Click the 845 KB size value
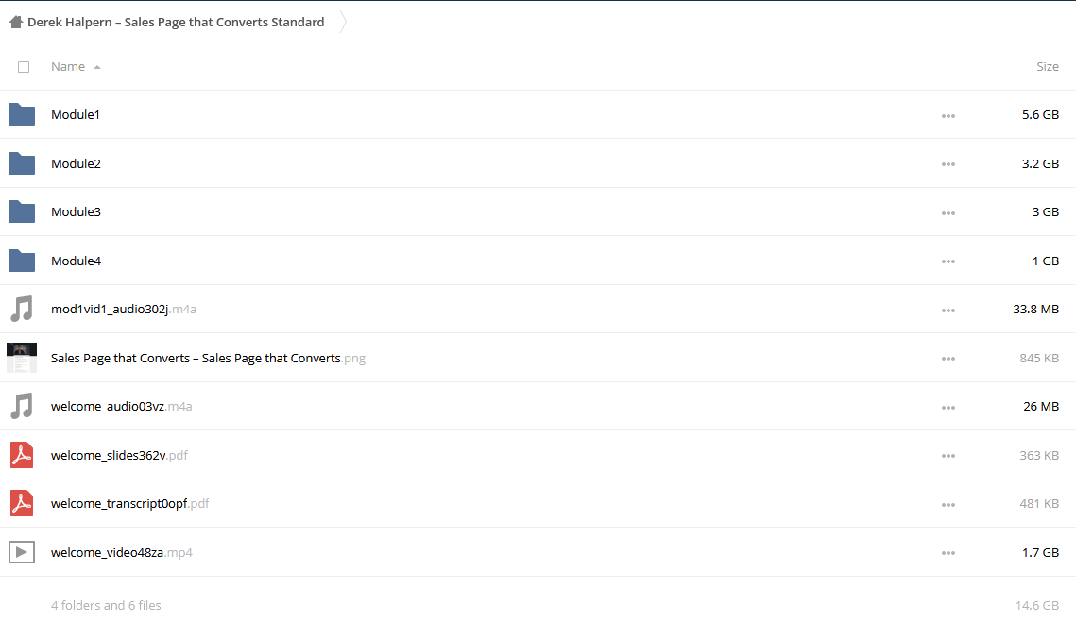Screen dimensions: 1076x622 coord(1039,358)
